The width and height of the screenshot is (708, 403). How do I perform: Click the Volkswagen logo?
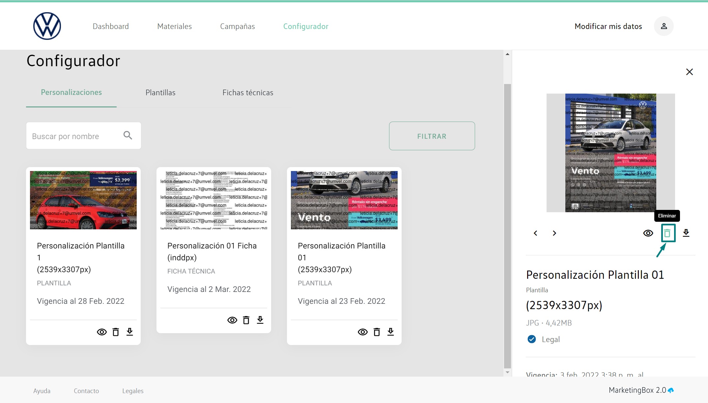click(47, 26)
